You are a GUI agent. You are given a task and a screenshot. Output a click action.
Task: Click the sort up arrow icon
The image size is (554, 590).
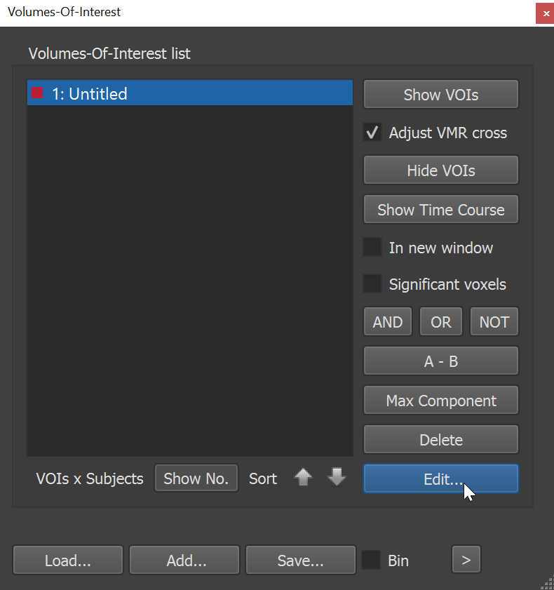[302, 478]
